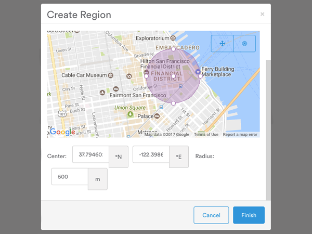The width and height of the screenshot is (312, 234).
Task: Click the Union Square label
Action: coord(129,108)
